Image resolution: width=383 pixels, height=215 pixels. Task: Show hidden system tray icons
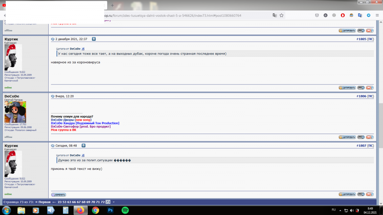tap(340, 210)
